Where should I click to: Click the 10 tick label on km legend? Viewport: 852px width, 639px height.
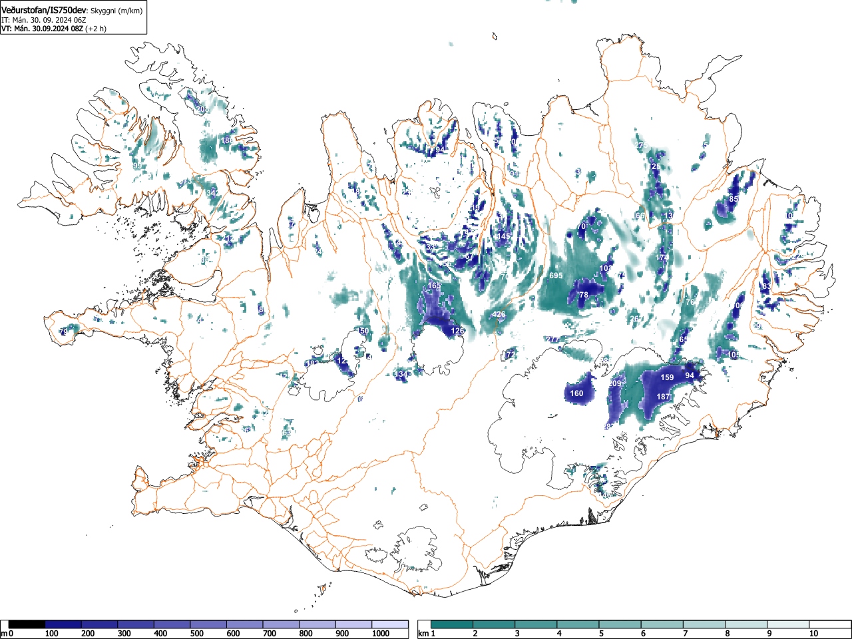tap(813, 634)
